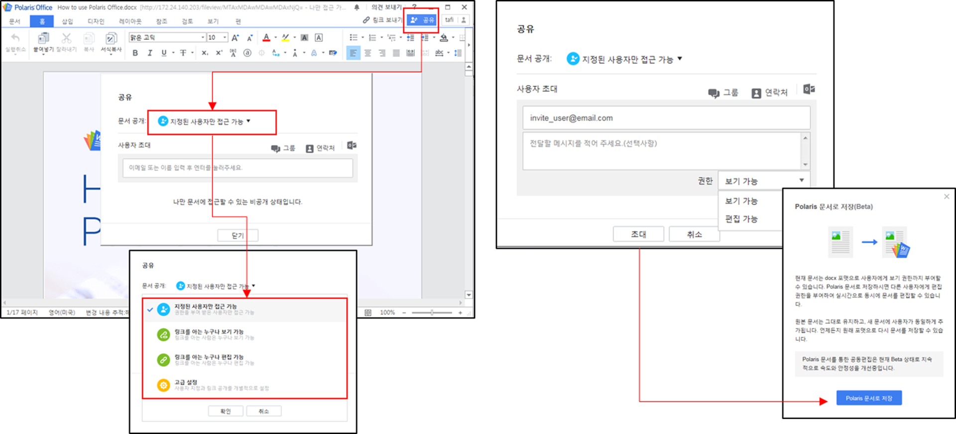
Task: Select the '고급 설정' advanced option
Action: [x=245, y=385]
